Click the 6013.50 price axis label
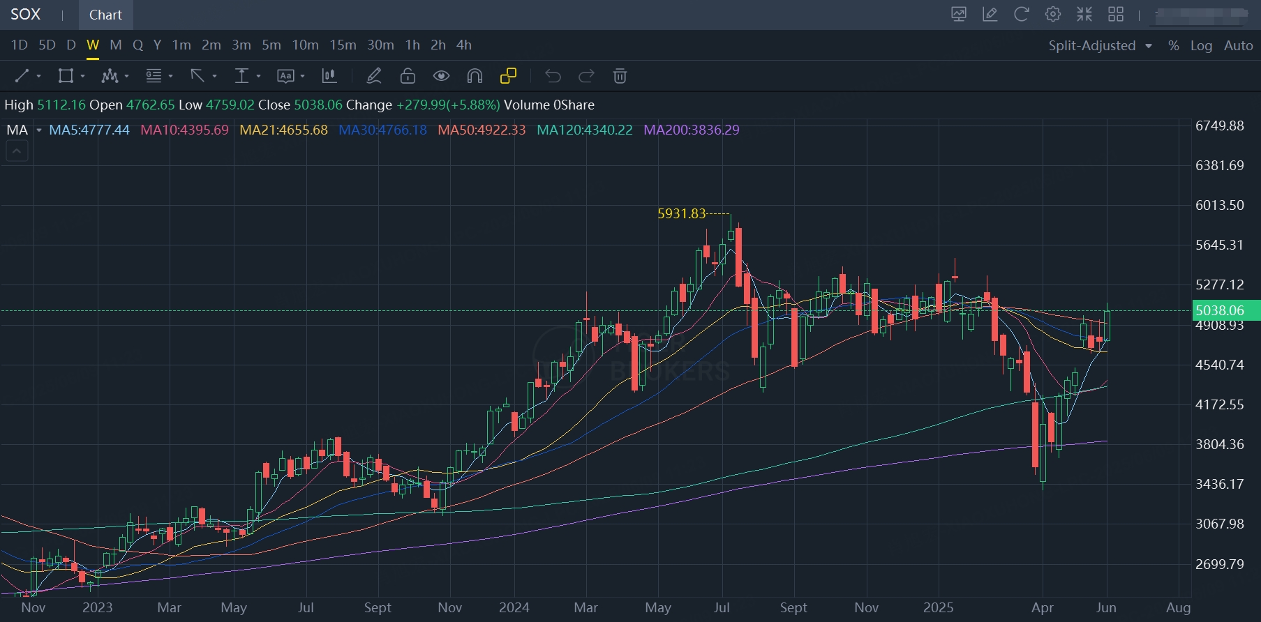 [1220, 206]
